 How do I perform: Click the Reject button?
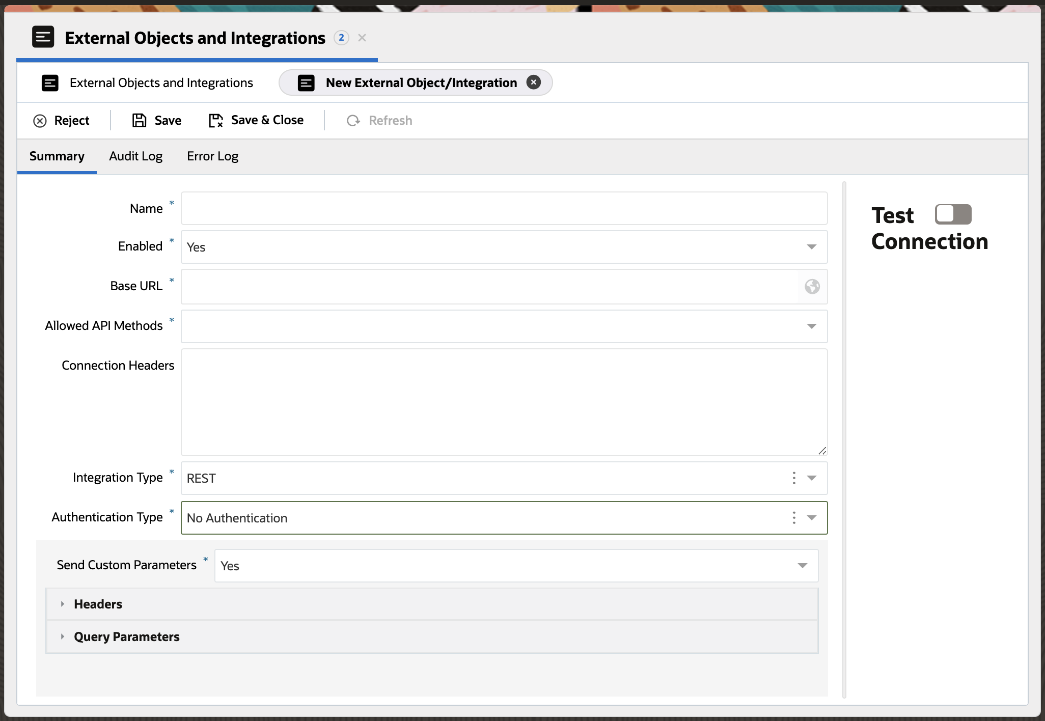click(x=63, y=120)
